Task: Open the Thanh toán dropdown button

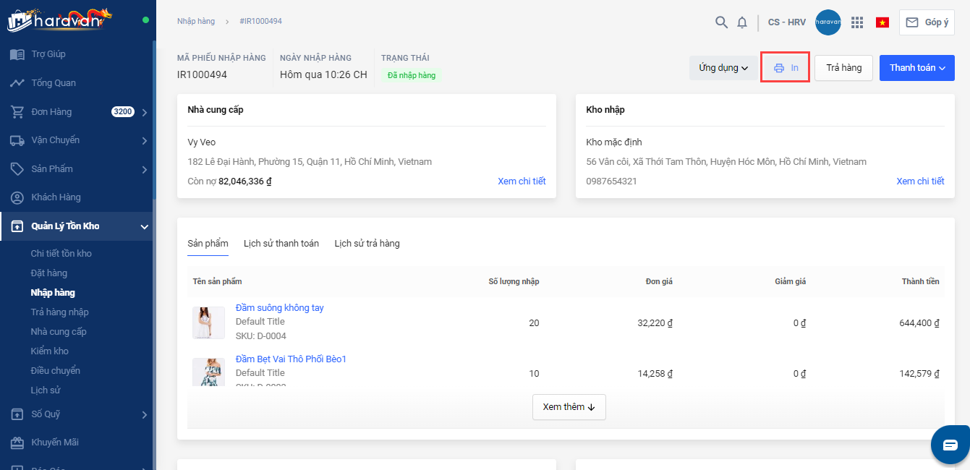Action: (x=916, y=68)
